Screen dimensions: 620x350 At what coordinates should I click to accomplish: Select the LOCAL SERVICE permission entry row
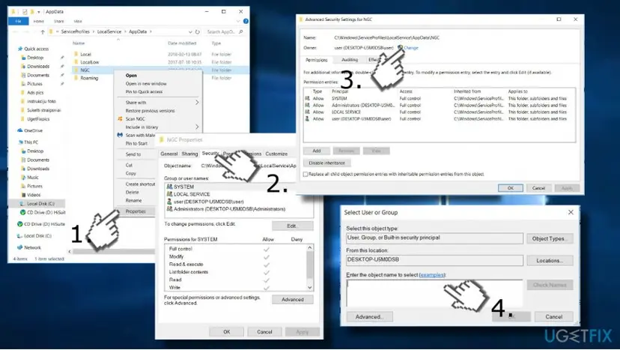click(x=439, y=112)
